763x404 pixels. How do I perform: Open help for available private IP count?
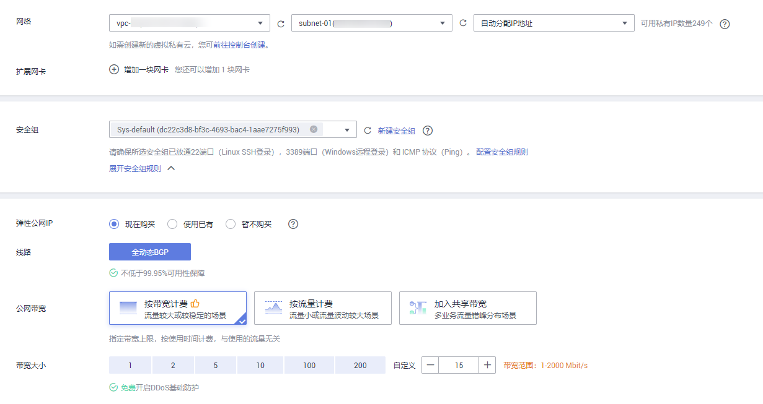point(725,24)
